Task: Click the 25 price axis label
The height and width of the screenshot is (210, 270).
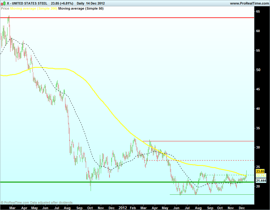Action: 258,167
